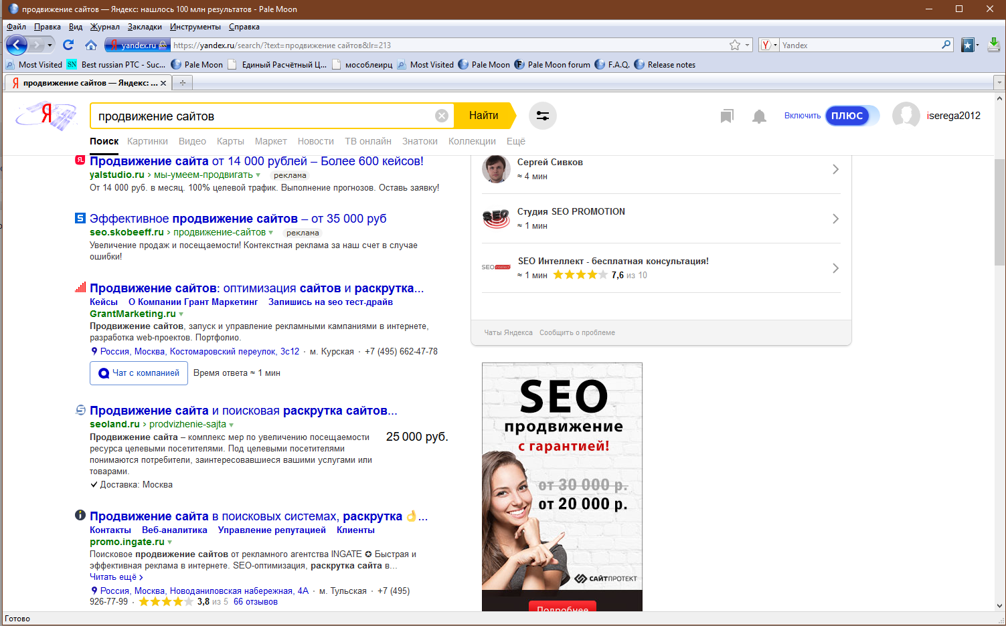
Task: Expand promo.ingate.ru dropdown arrow
Action: click(169, 542)
